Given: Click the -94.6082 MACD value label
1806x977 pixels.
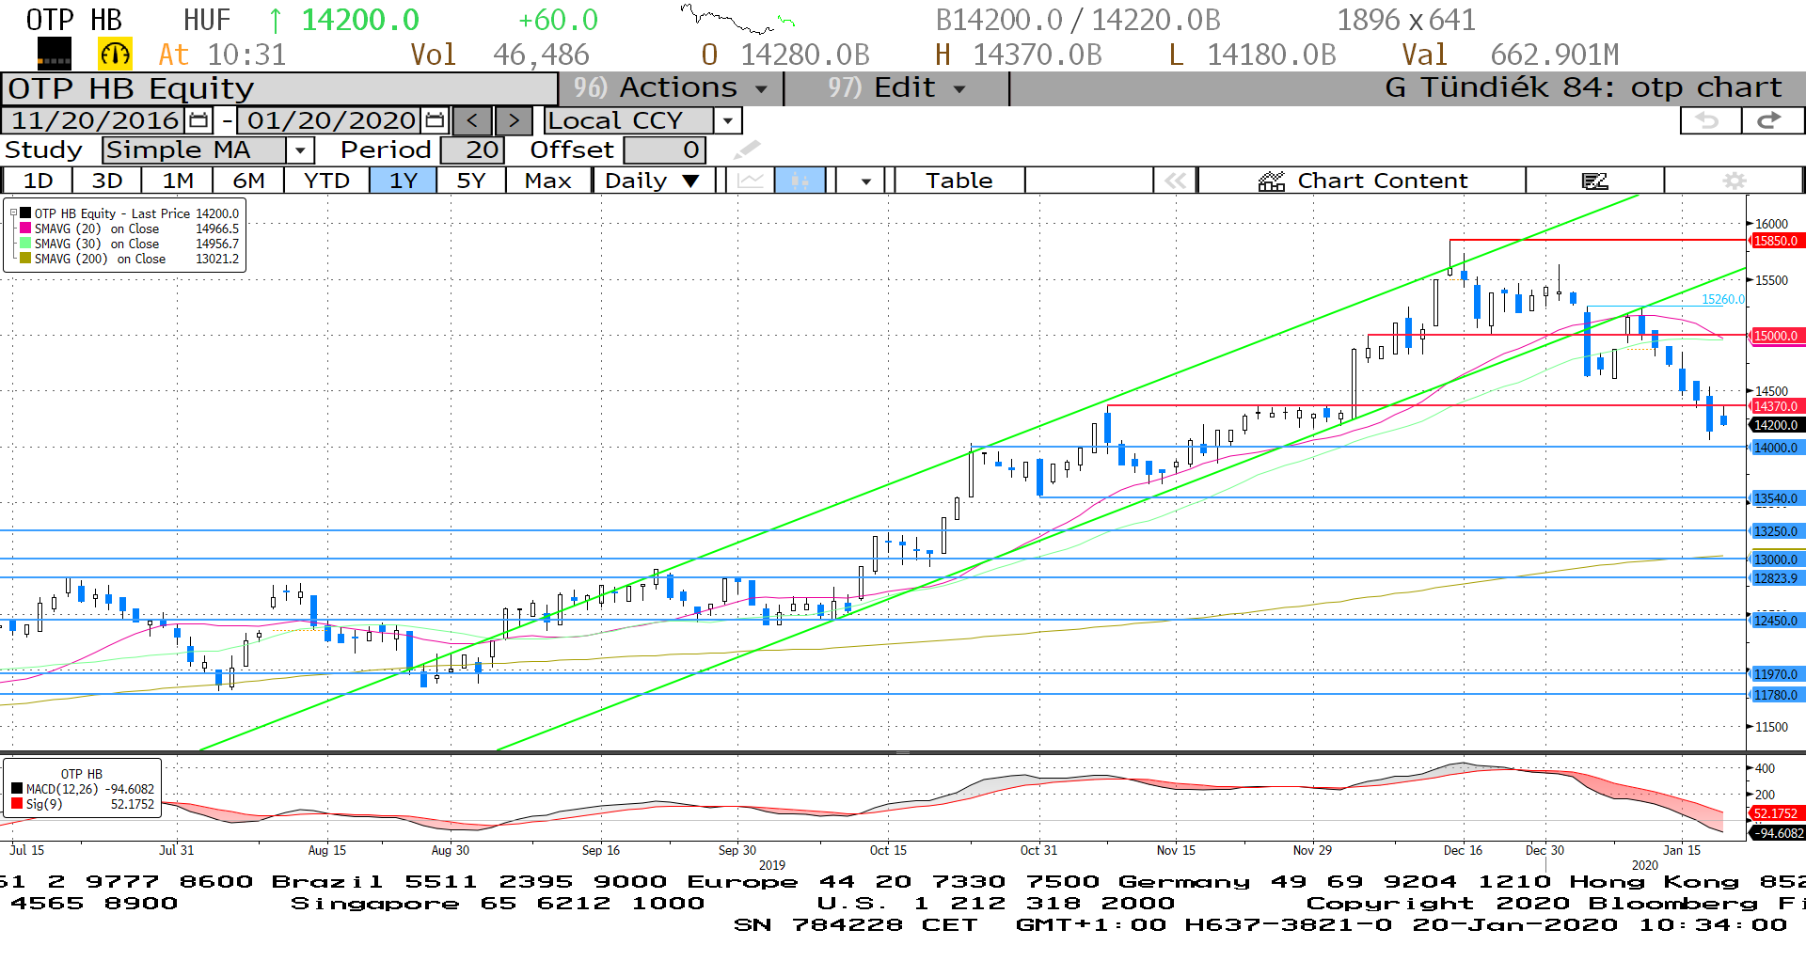Looking at the screenshot, I should coord(1776,833).
